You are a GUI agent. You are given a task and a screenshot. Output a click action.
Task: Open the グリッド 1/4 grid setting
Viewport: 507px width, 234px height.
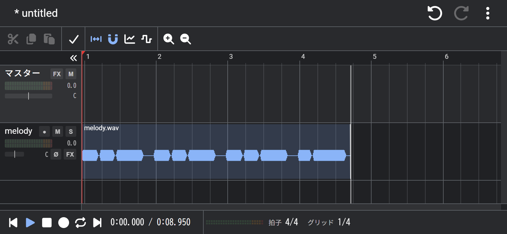[x=329, y=222]
